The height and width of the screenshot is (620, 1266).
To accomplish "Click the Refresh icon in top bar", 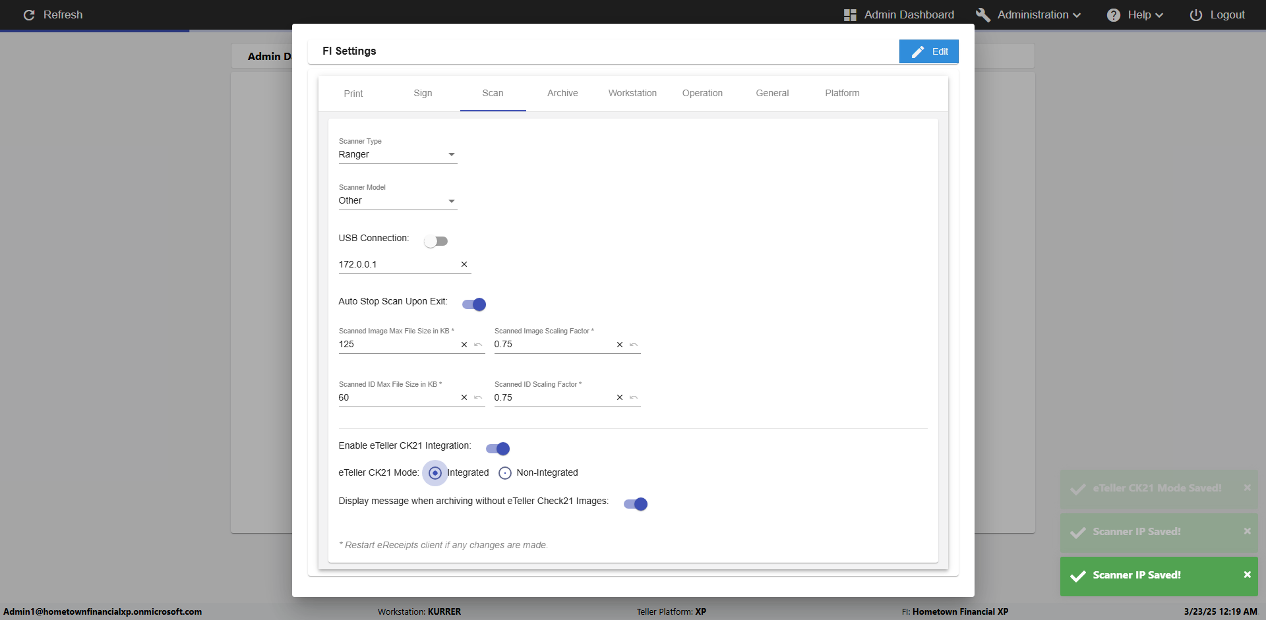I will pos(29,14).
